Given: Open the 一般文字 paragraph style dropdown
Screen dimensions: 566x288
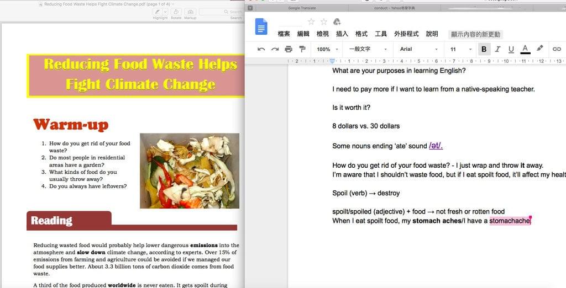Looking at the screenshot, I should [368, 49].
